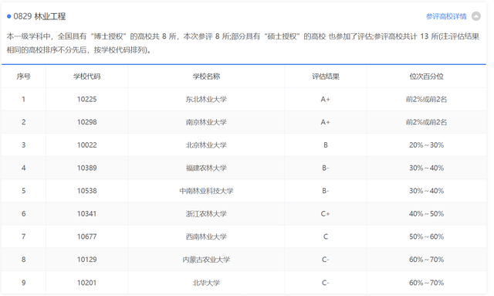Click the 序号 column header
This screenshot has width=494, height=296.
(24, 77)
